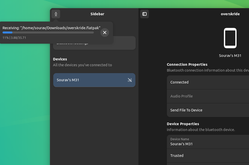Viewport: 249px width, 165px height.
Task: Select Sourav's M31 in the Devices list
Action: point(84,80)
